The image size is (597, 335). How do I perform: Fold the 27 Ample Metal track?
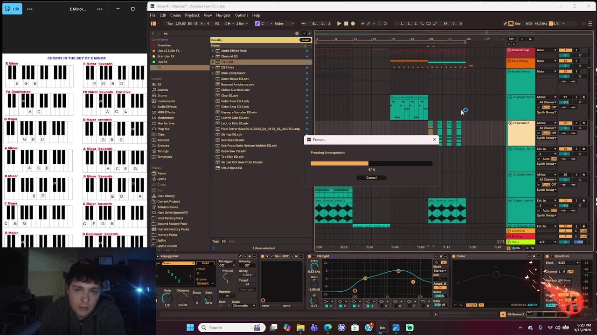[x=510, y=97]
